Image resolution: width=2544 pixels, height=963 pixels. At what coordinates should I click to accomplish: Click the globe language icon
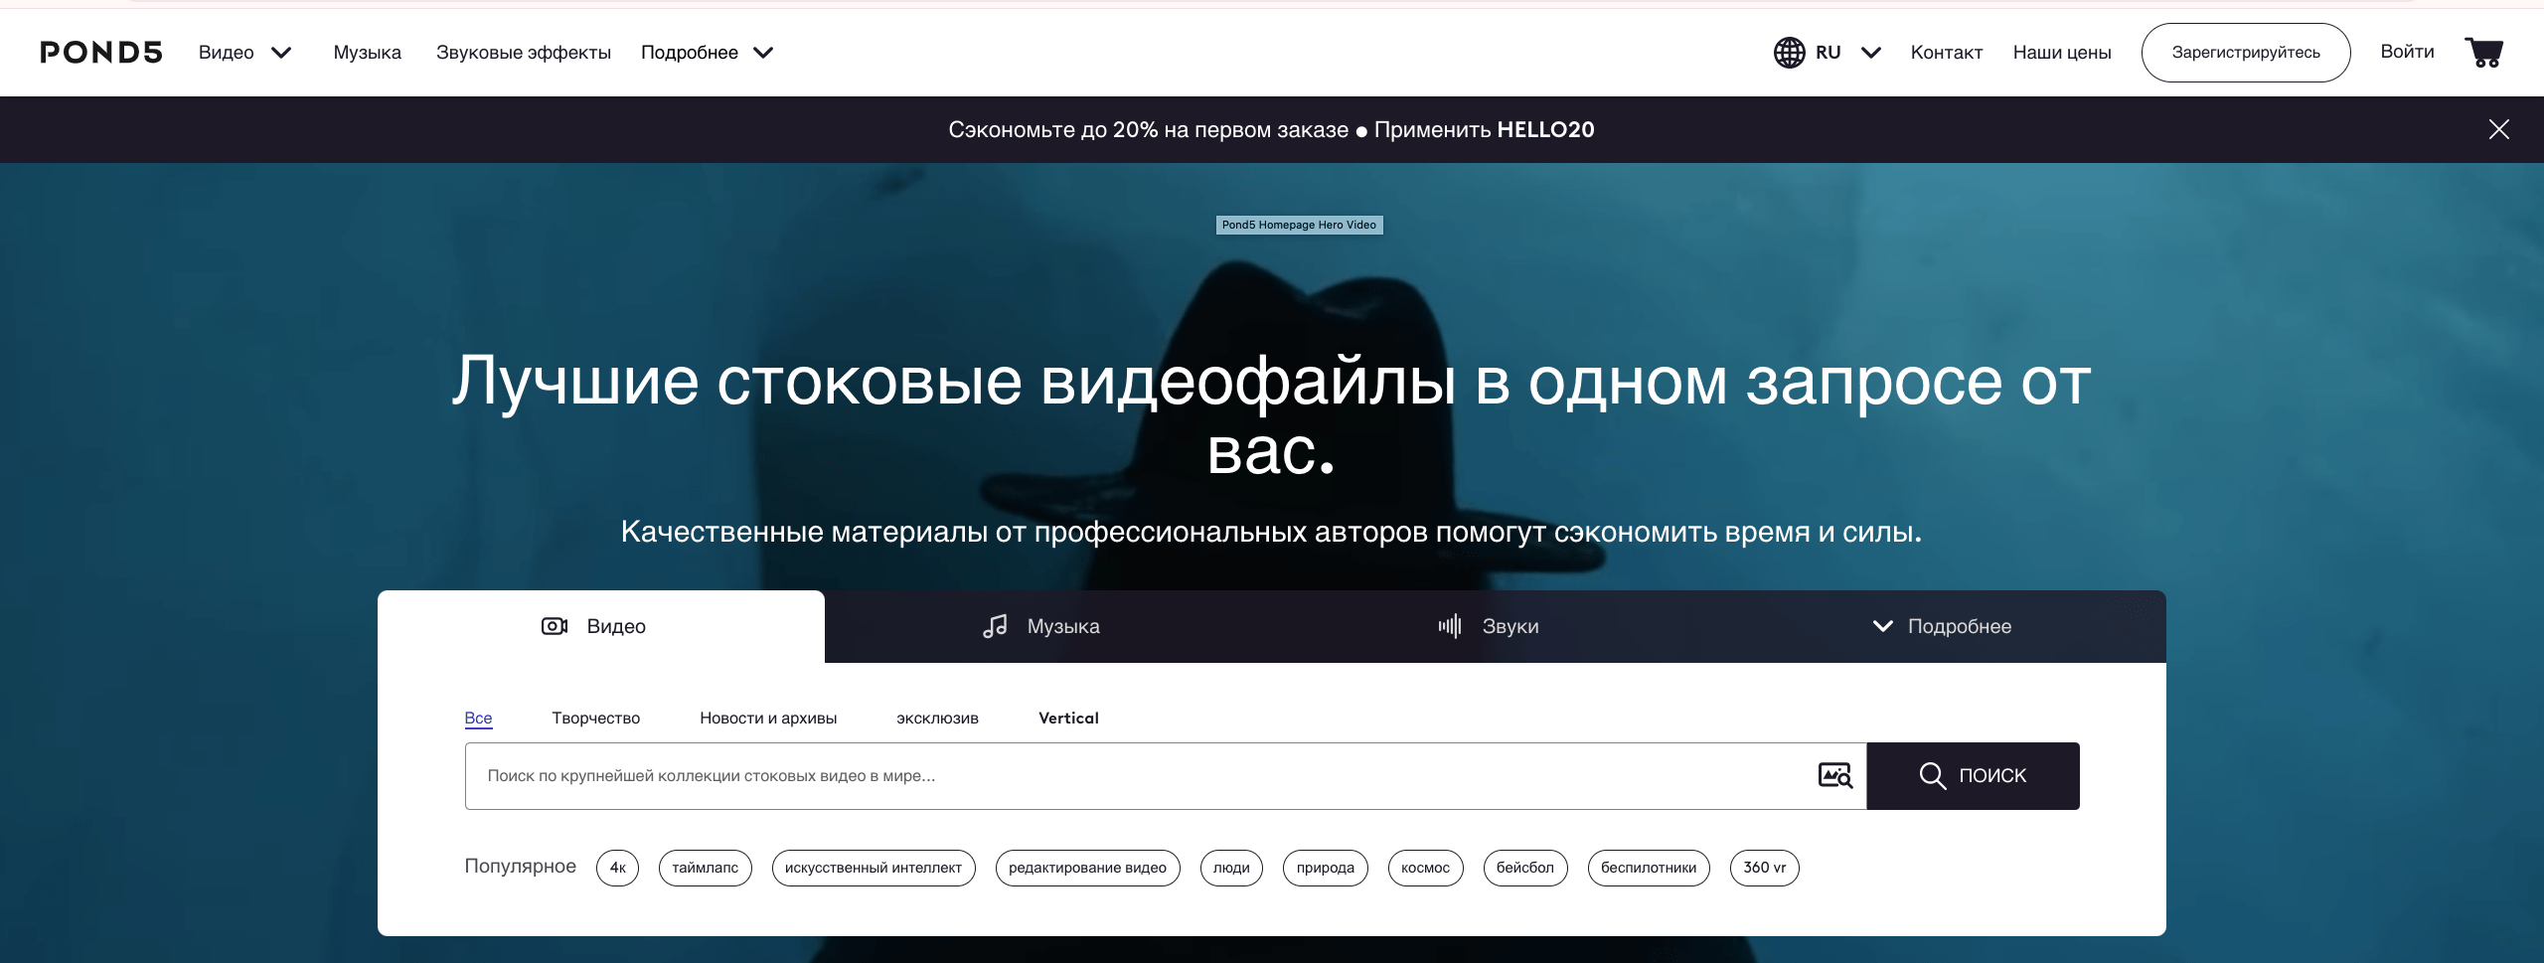click(x=1789, y=53)
